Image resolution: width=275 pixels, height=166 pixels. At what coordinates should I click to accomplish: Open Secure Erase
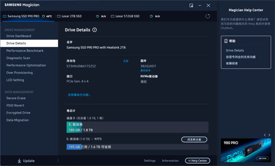(16, 98)
